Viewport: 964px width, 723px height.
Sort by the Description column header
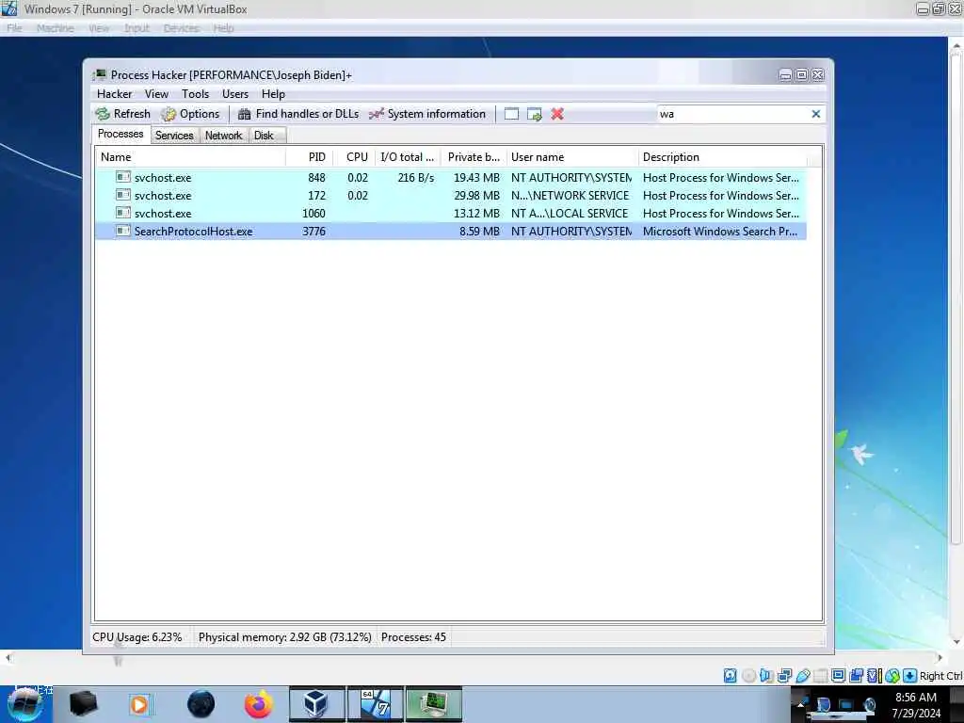tap(722, 157)
